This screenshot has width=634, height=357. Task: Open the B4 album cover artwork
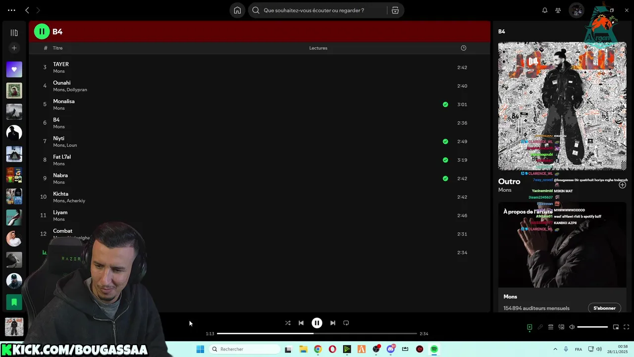coord(562,106)
